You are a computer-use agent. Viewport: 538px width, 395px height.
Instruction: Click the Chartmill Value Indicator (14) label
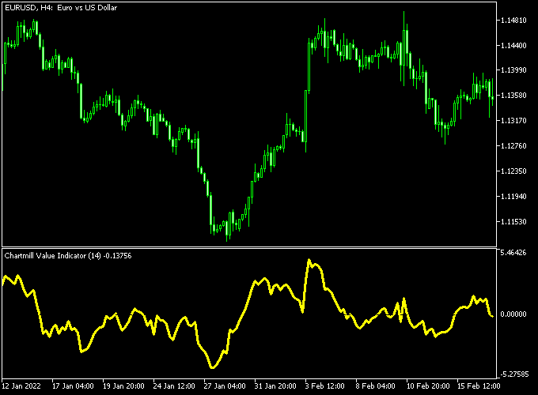(x=53, y=256)
